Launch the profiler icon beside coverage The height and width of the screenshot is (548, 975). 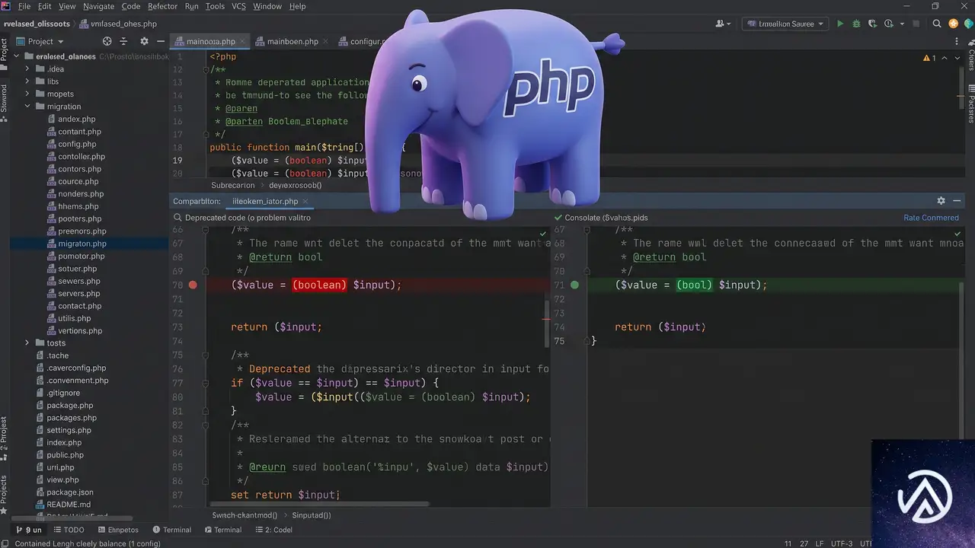887,24
